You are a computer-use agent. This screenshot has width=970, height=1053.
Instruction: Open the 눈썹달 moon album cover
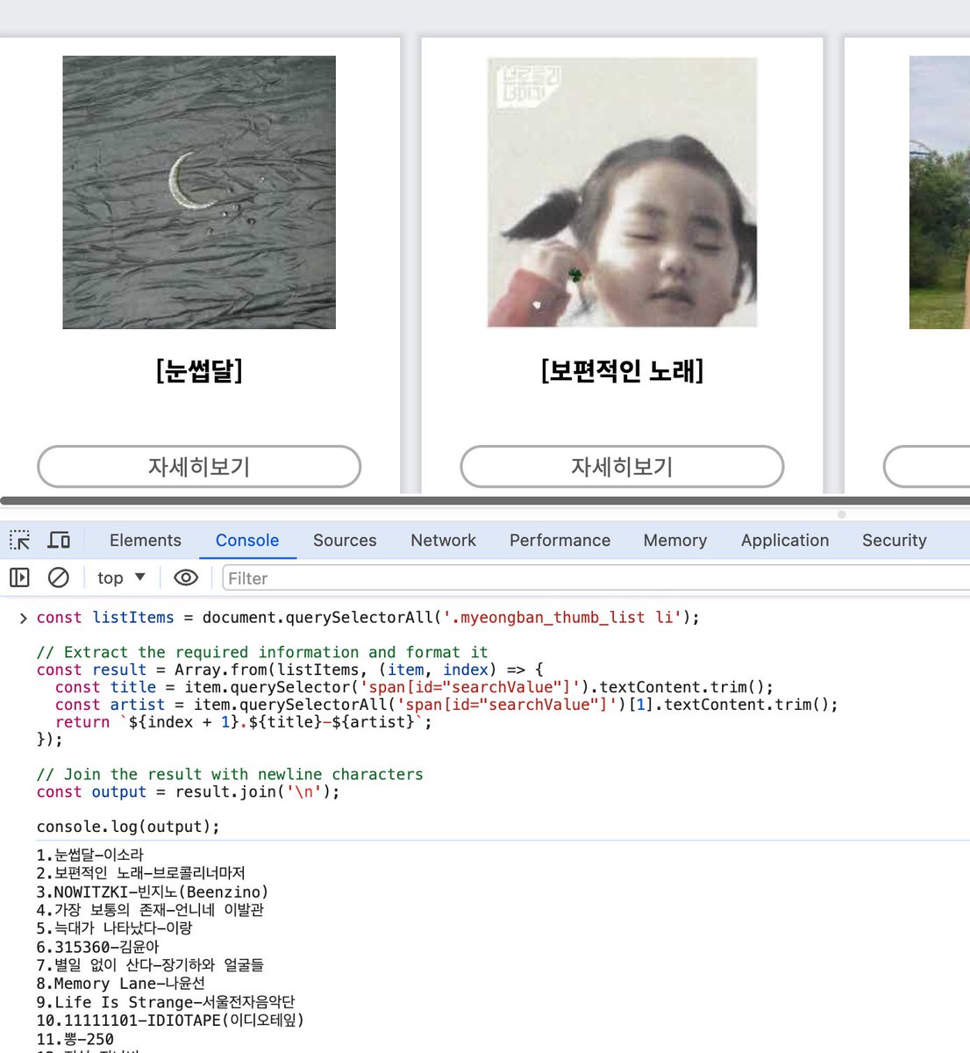[199, 192]
